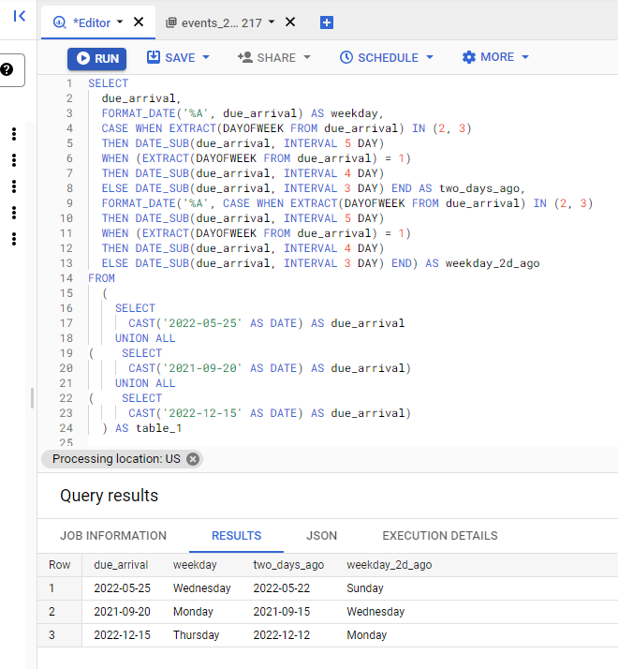Click the weekday_2d_ago alias on line 13
618x669 pixels.
(x=493, y=263)
